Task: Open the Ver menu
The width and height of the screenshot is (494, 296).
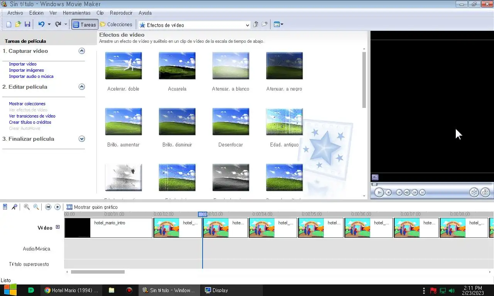Action: point(53,13)
